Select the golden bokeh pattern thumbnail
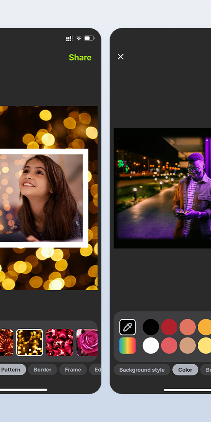This screenshot has width=211, height=422. [x=29, y=342]
